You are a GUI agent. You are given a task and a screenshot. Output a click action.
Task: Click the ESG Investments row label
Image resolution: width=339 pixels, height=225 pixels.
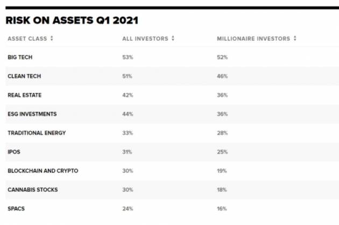point(32,114)
